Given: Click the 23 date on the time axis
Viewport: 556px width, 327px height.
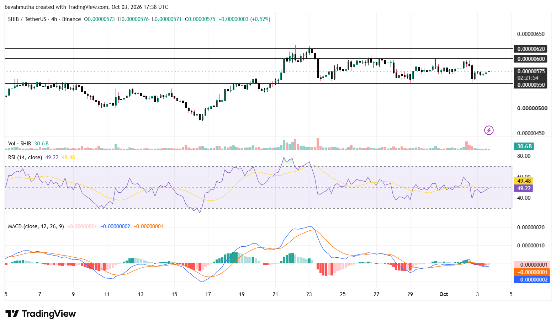Looking at the screenshot, I should [x=309, y=294].
